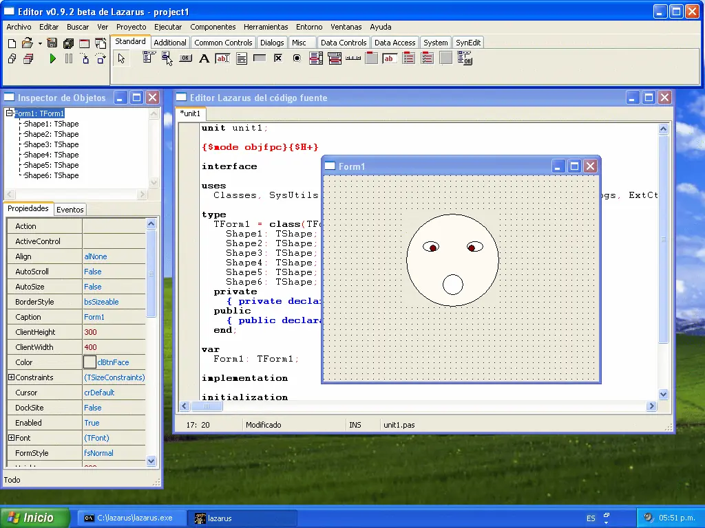
Task: Select the TButton OK component icon
Action: coord(185,58)
